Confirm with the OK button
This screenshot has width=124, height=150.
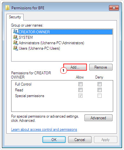tap(54, 139)
